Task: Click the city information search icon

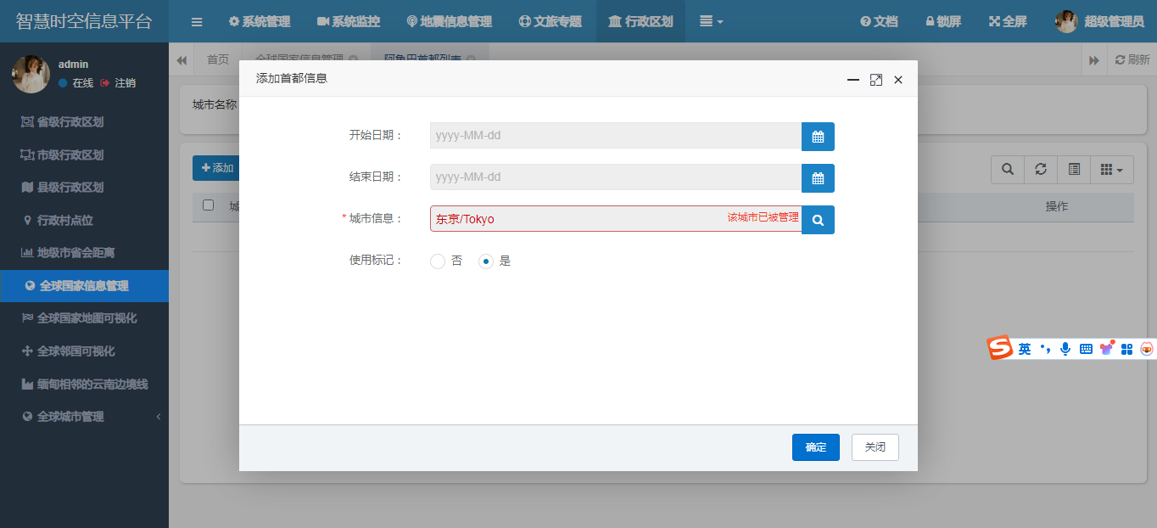Action: (x=818, y=219)
